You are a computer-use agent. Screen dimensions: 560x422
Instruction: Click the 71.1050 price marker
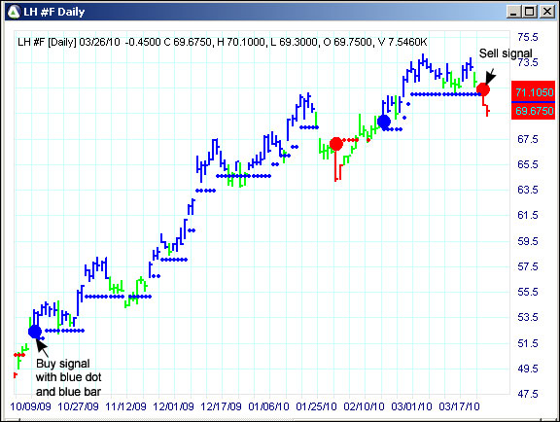[533, 92]
